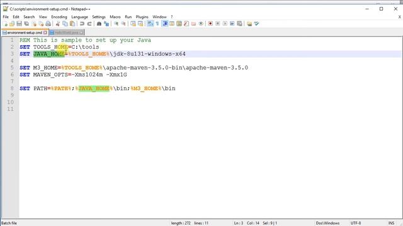
Task: Run macro multiple times icon
Action: [232, 24]
